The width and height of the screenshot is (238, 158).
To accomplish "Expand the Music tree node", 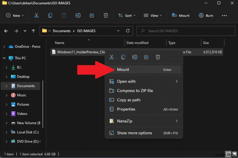I will click(7, 95).
